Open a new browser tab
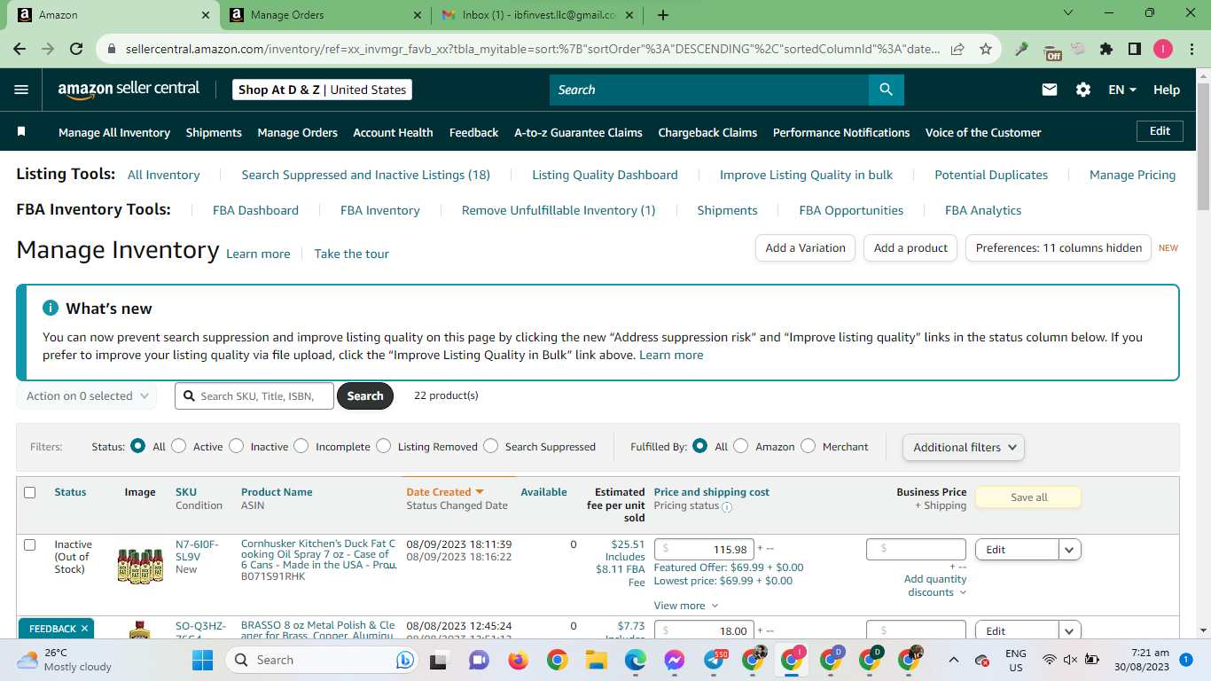 [x=663, y=15]
